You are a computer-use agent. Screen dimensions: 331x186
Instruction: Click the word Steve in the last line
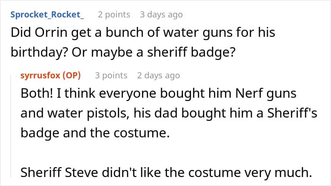pyautogui.click(x=81, y=172)
